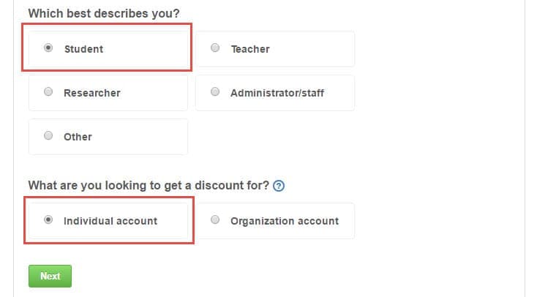Click the Student label text
The image size is (537, 297).
[x=83, y=49]
